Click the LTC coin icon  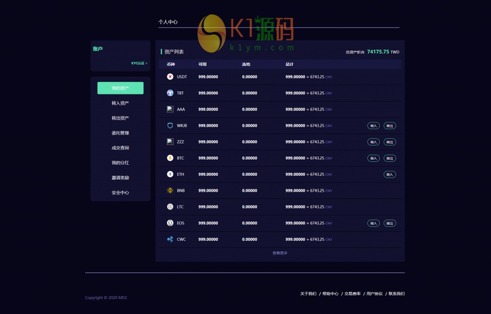170,207
